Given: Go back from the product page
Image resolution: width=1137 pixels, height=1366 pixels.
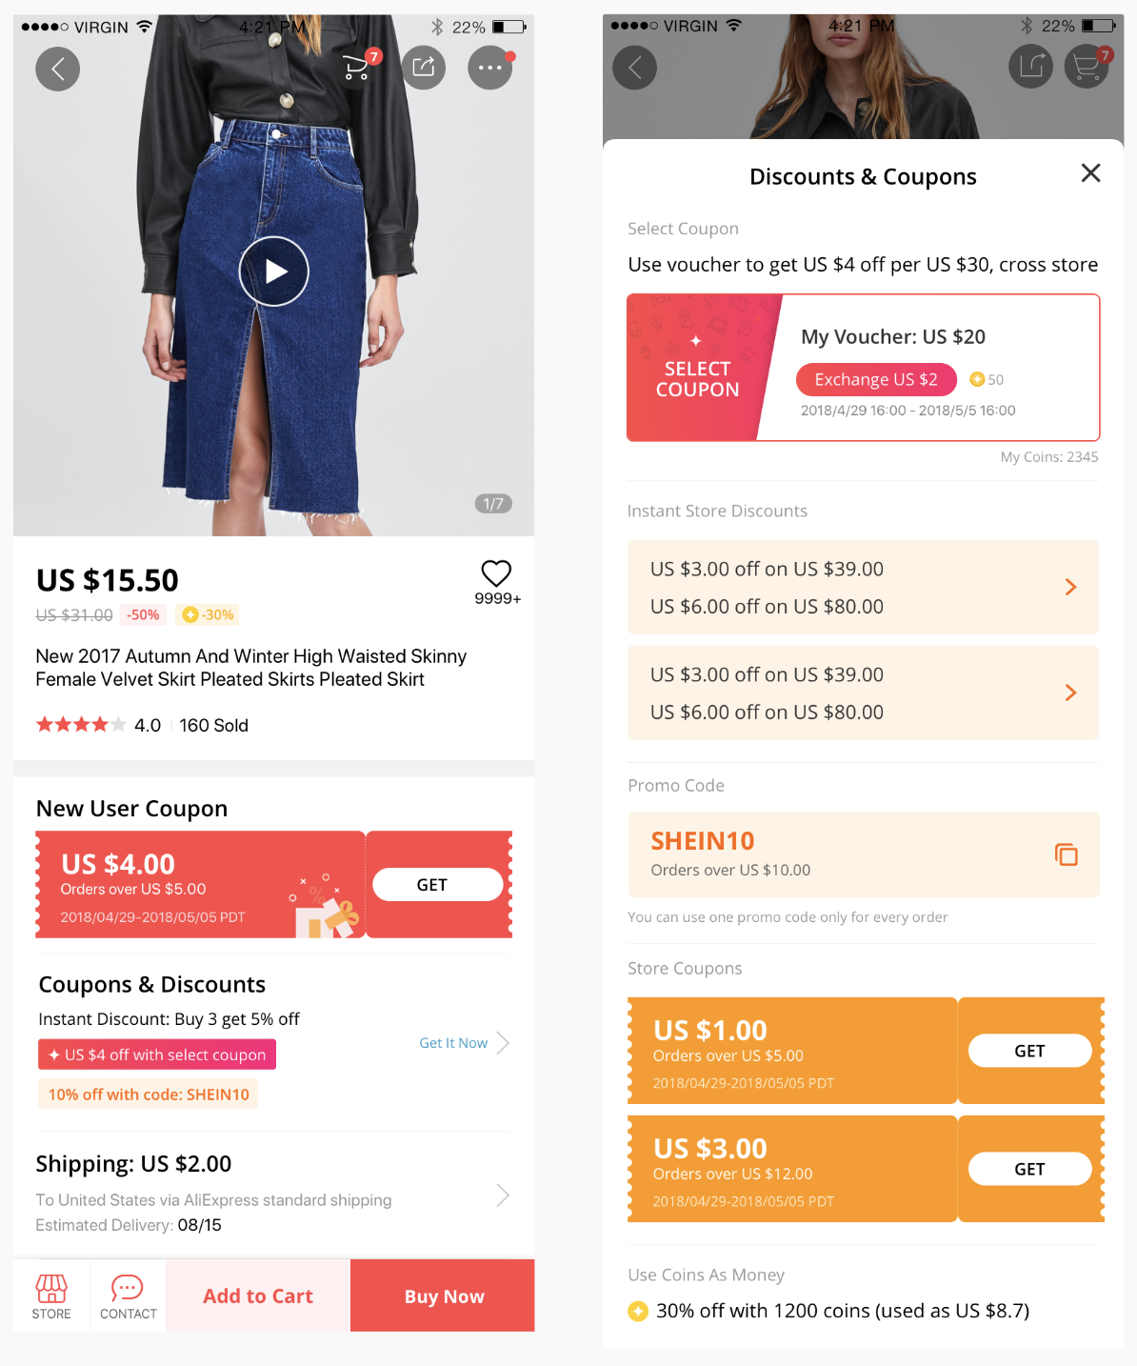Looking at the screenshot, I should pyautogui.click(x=58, y=69).
